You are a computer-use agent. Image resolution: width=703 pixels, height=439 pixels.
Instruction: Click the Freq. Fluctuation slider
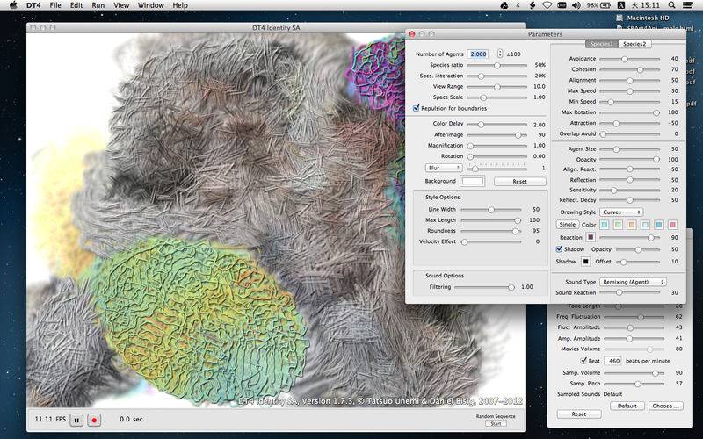click(x=634, y=317)
